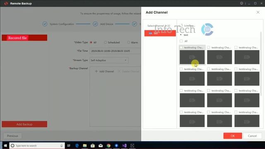Click the channel list vertical scrollbar

pos(261,63)
